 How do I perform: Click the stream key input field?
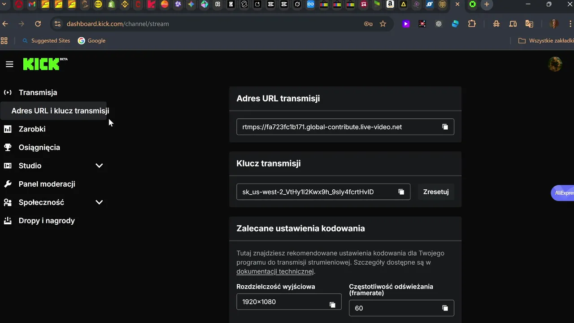coord(314,192)
